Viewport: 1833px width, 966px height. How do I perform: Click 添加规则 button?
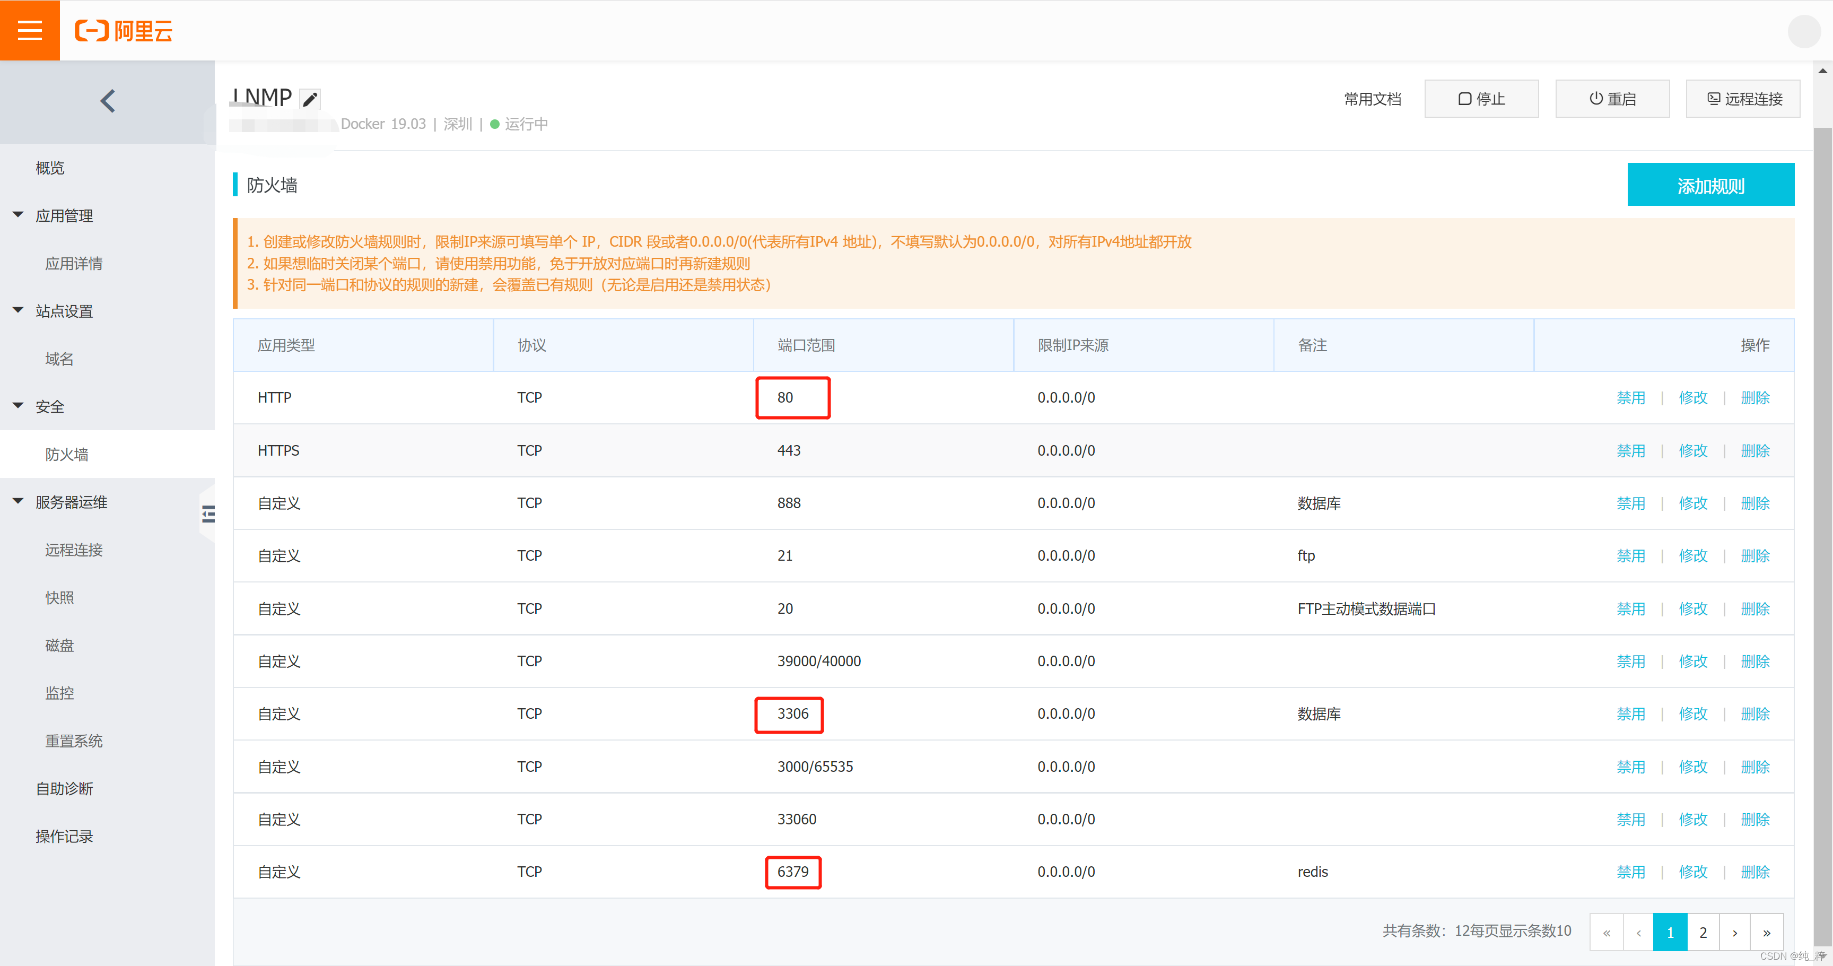[x=1710, y=185]
